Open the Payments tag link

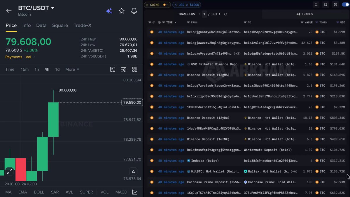pyautogui.click(x=14, y=57)
